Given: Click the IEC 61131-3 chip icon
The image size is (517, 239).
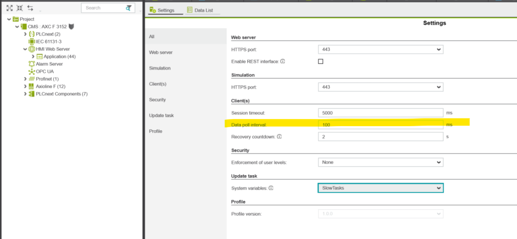Looking at the screenshot, I should pos(32,41).
